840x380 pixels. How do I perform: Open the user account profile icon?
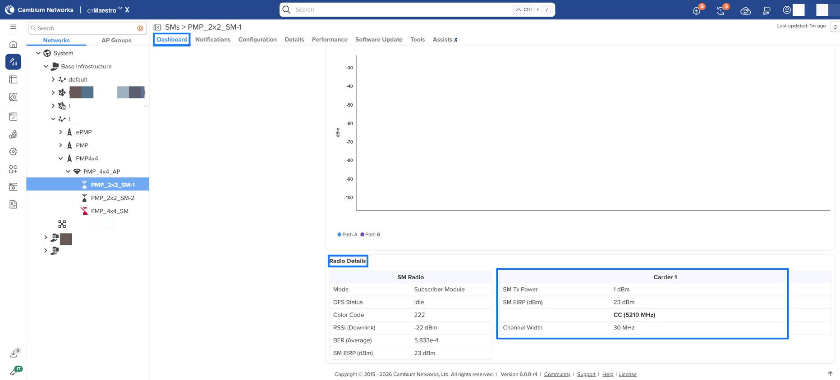click(787, 10)
